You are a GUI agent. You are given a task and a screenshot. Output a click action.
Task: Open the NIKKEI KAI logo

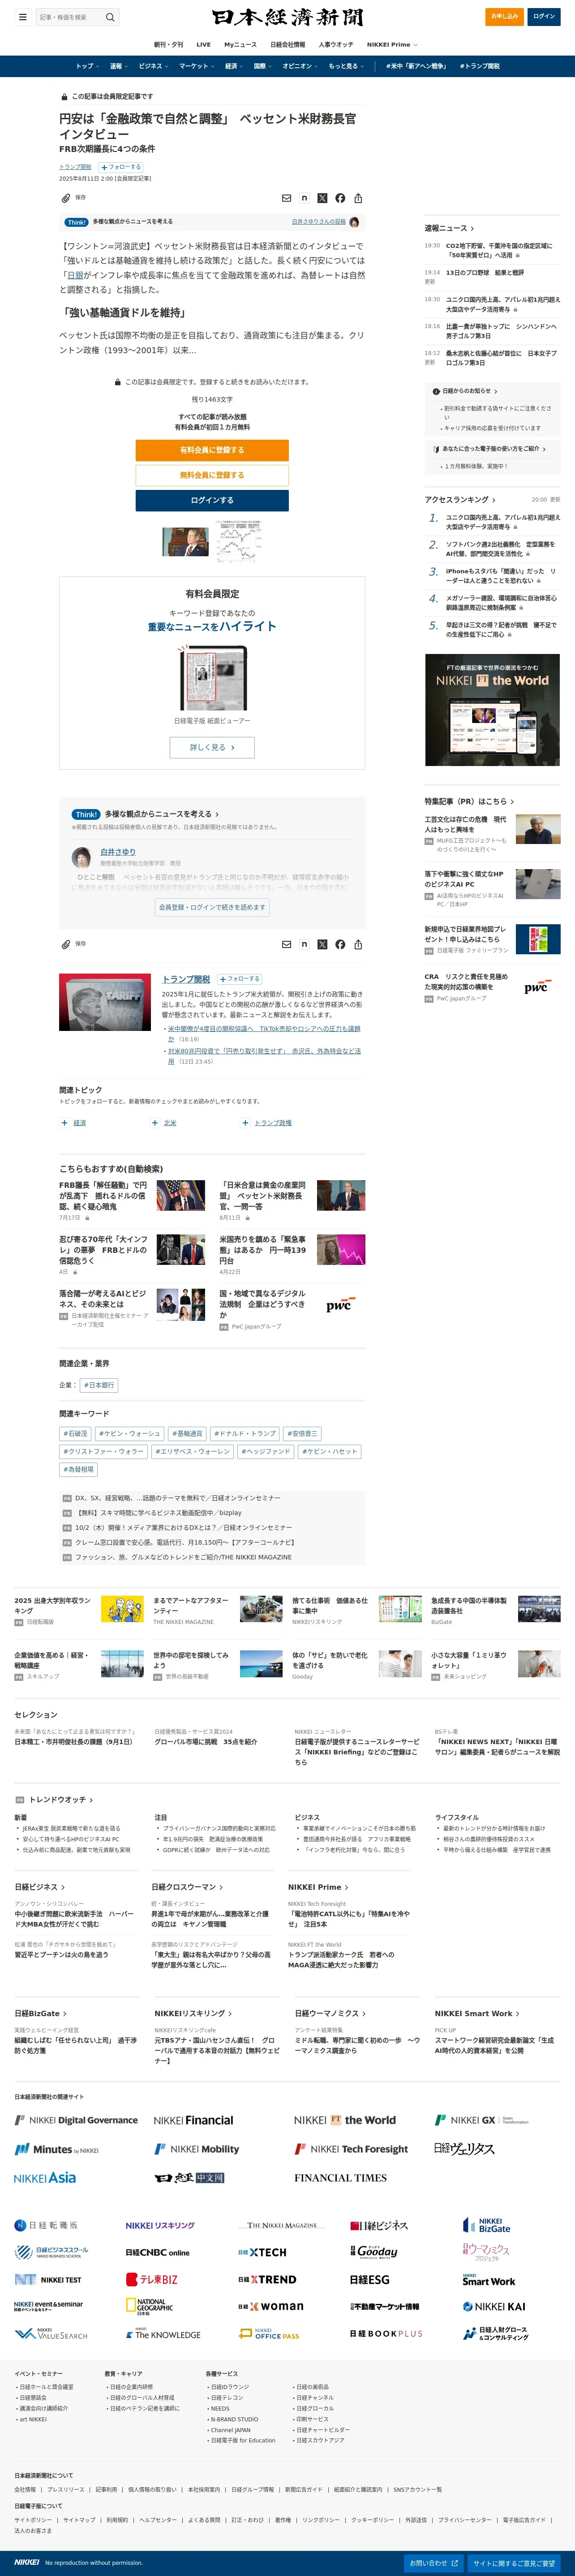click(x=494, y=2307)
